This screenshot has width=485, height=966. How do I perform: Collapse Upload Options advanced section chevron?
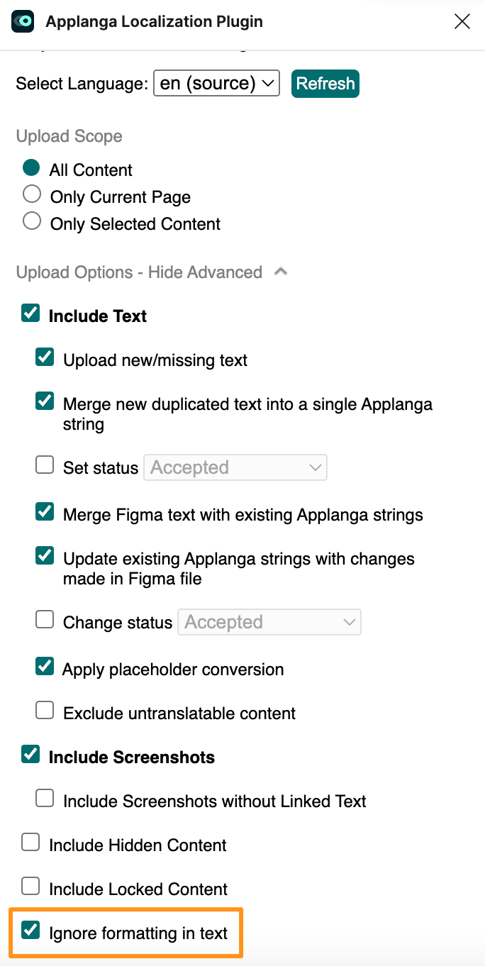tap(281, 271)
